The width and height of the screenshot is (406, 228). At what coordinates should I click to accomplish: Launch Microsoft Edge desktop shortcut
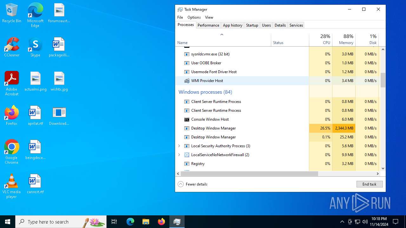click(x=35, y=15)
